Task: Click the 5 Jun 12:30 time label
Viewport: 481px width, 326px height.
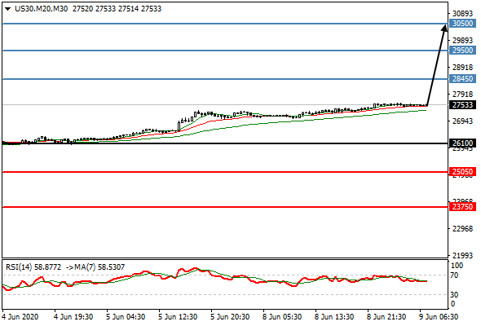Action: pyautogui.click(x=178, y=317)
